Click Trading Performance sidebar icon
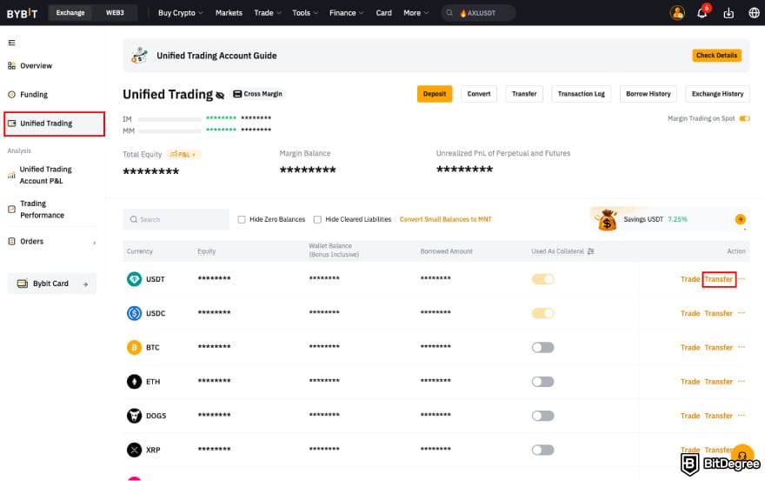Viewport: 765px width, 481px height. coord(11,209)
